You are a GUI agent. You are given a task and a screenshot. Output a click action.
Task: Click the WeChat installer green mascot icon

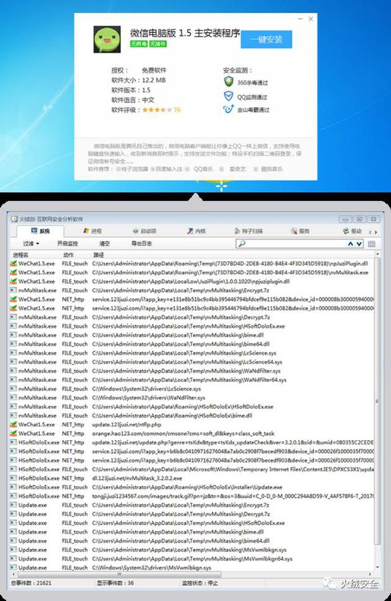(107, 39)
